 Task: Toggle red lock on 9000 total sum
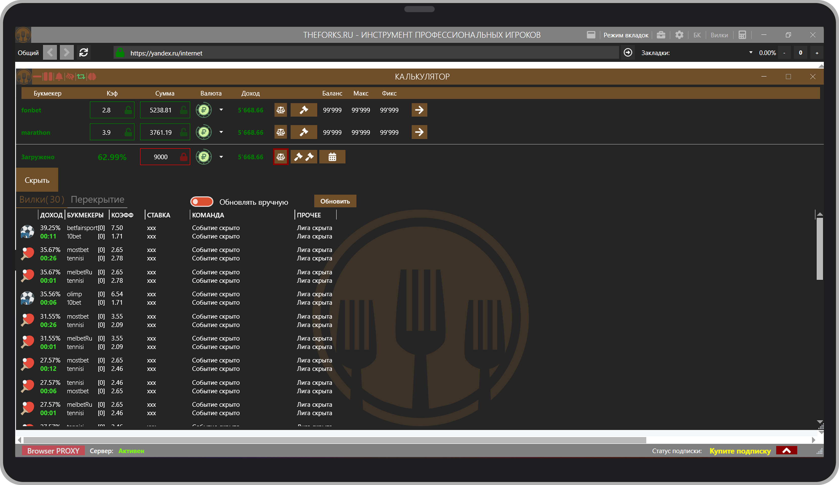(x=183, y=157)
